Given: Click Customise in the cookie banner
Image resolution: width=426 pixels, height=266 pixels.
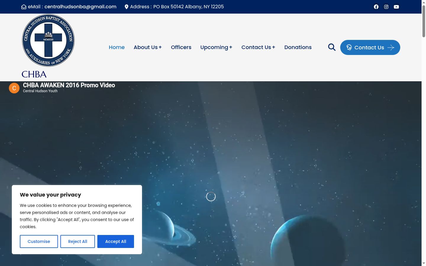Looking at the screenshot, I should [39, 241].
